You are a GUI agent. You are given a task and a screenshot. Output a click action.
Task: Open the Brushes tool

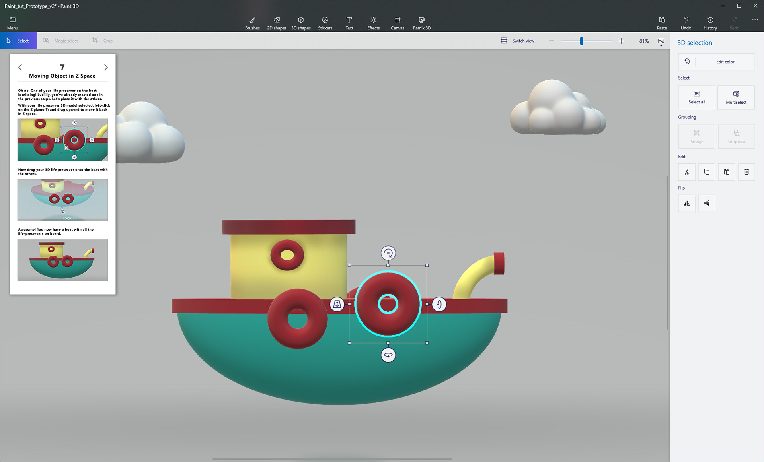[252, 23]
